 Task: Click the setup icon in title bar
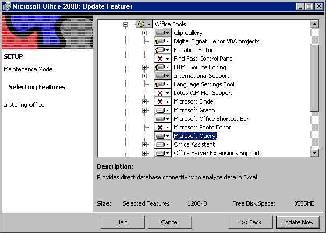(7, 6)
